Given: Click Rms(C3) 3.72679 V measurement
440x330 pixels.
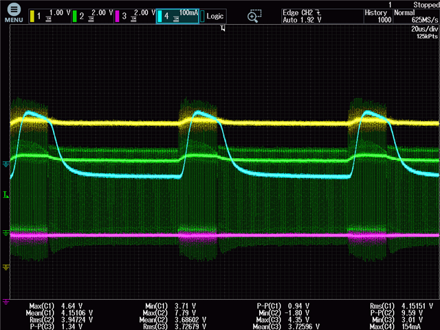Looking at the screenshot, I should point(175,327).
